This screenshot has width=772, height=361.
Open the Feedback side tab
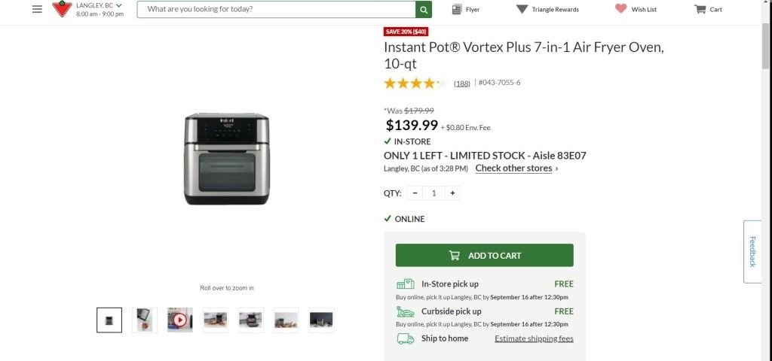tap(754, 251)
